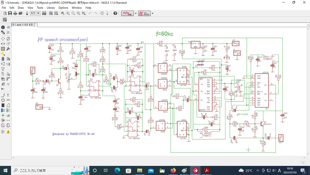The image size is (310, 175).
Task: Open the sheet selector 1/1 dropdown
Action: pos(35,13)
